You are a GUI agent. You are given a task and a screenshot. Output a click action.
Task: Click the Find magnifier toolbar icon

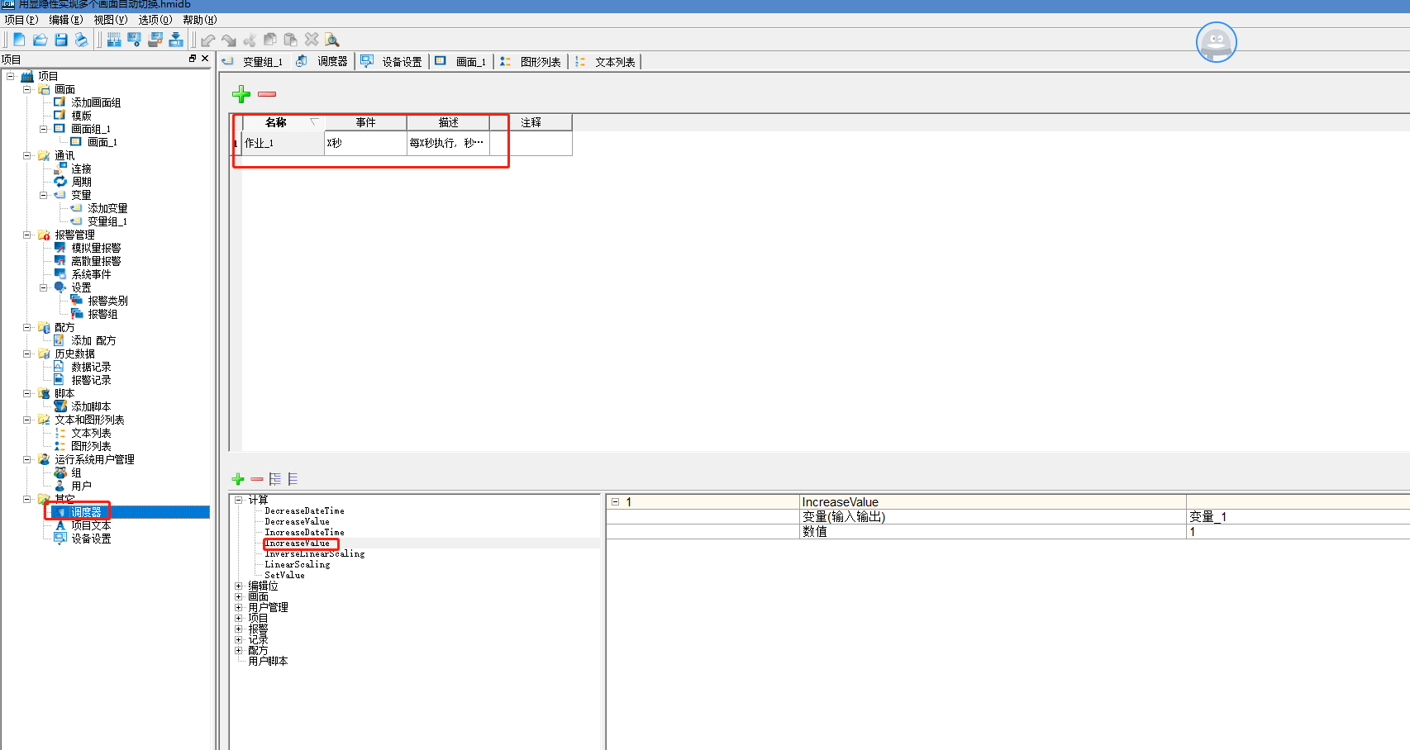point(332,40)
